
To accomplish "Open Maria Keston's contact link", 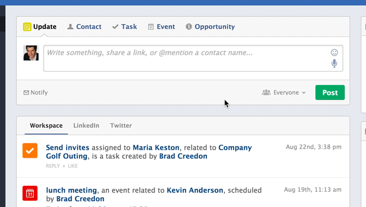I will [x=156, y=148].
